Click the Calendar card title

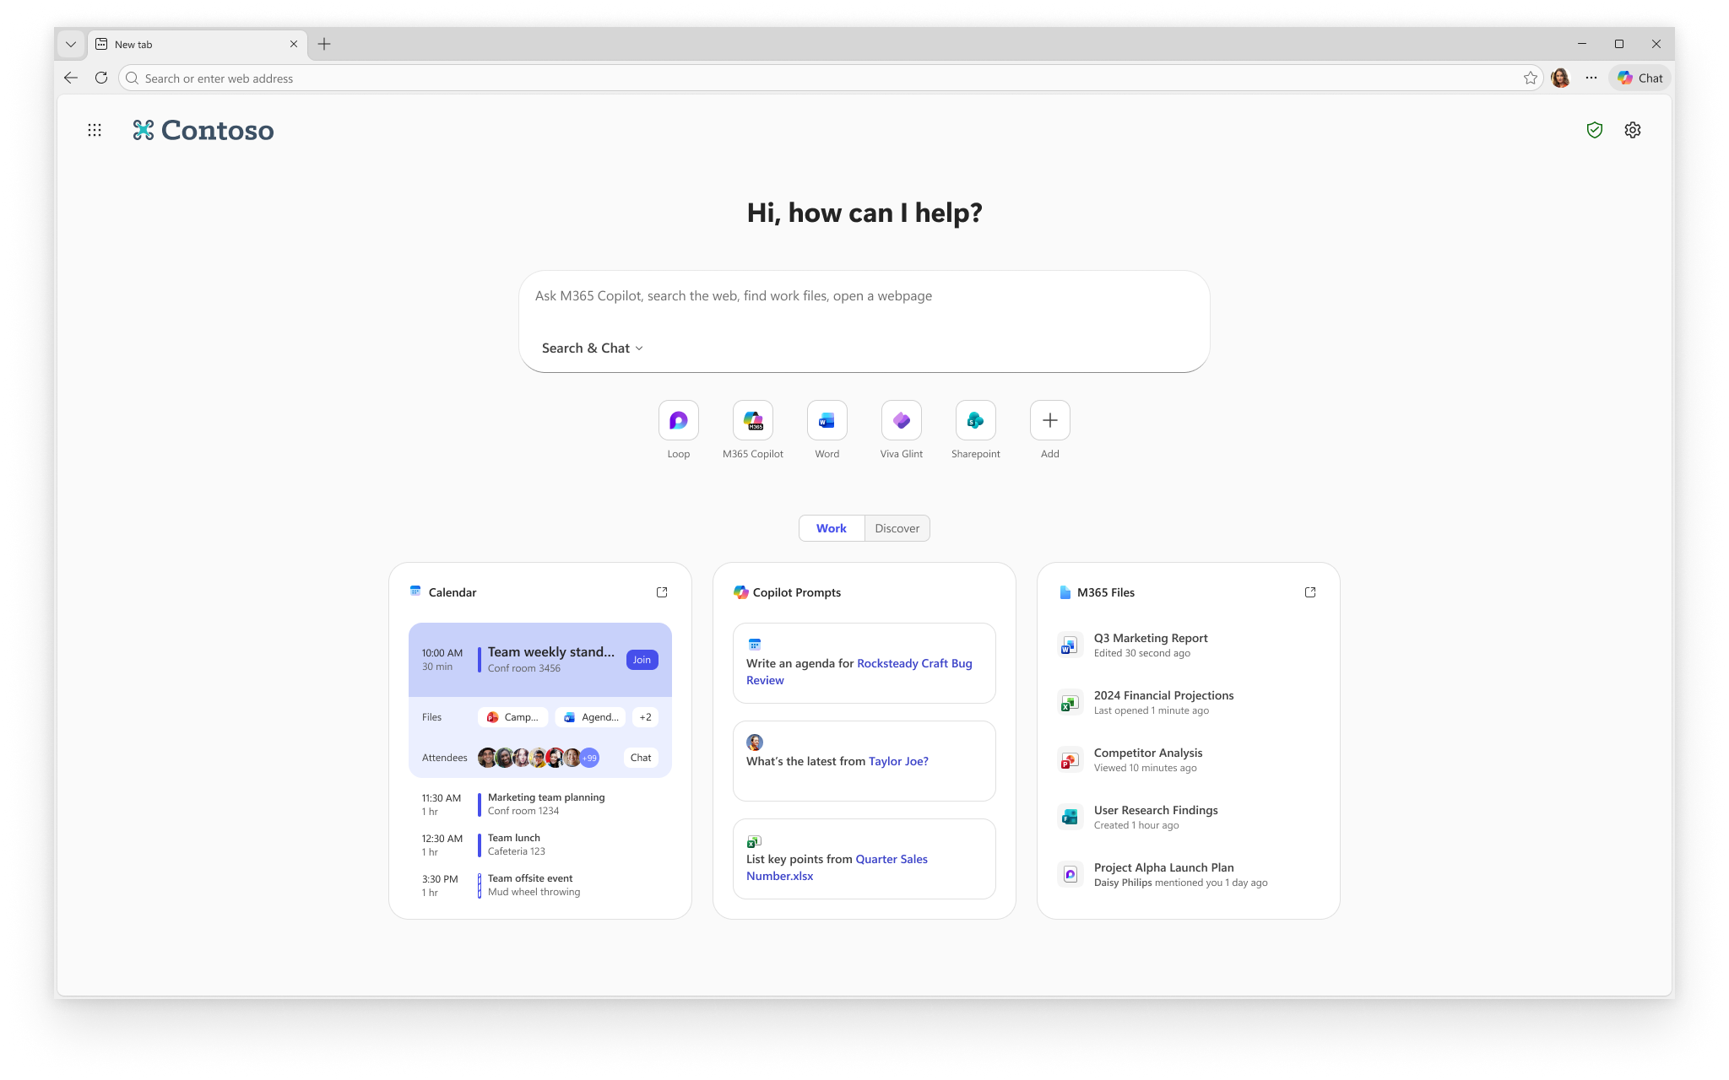click(453, 592)
